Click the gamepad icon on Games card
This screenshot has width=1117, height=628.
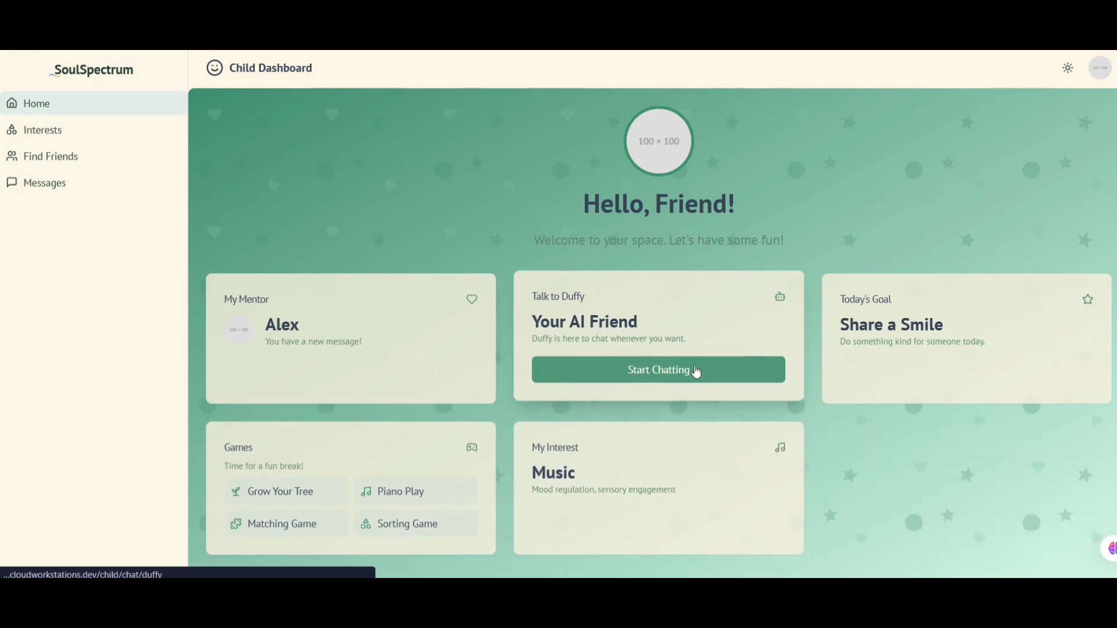472,448
